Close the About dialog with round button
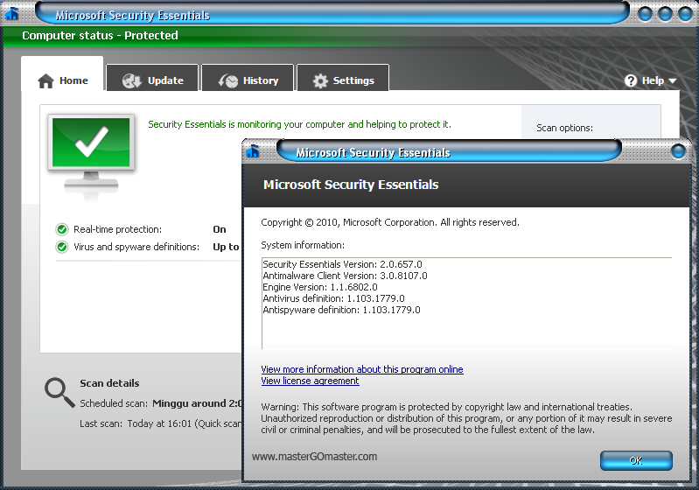This screenshot has width=699, height=490. pos(678,151)
